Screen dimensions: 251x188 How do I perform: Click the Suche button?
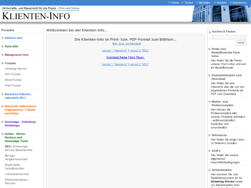241,43
